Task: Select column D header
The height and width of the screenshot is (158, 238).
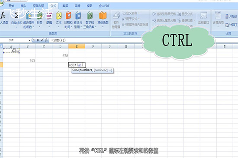Action: click(x=60, y=46)
